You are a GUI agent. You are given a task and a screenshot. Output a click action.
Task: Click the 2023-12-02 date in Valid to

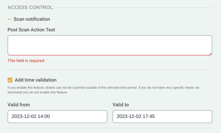(x=129, y=117)
